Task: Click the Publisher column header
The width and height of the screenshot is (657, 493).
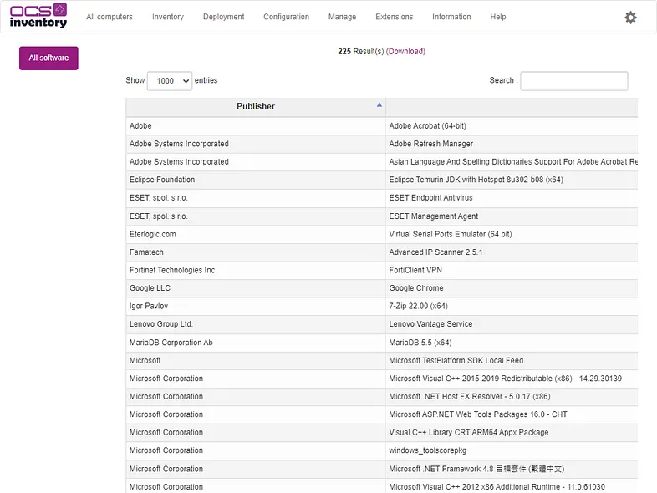Action: 256,107
